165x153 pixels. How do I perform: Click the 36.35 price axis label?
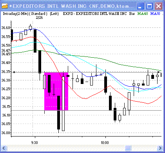click(5, 71)
